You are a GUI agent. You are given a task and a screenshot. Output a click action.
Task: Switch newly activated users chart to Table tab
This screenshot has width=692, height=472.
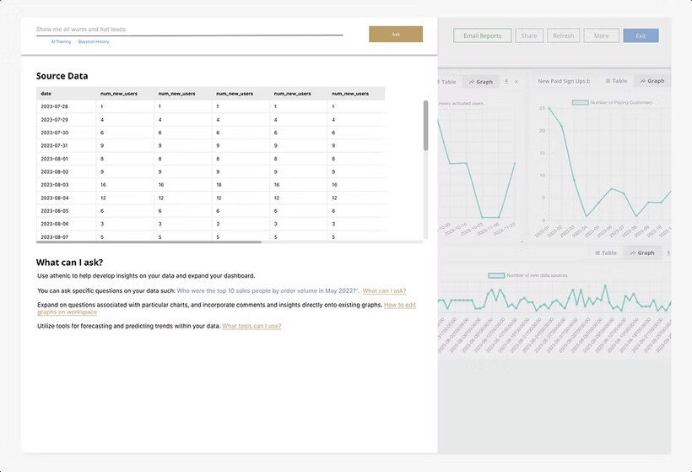448,82
